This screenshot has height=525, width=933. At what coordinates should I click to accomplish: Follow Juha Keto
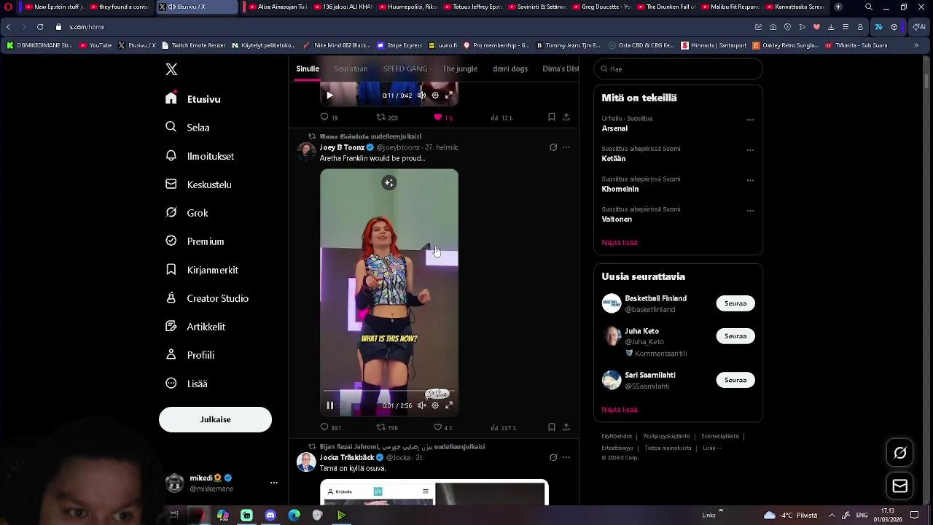[735, 336]
